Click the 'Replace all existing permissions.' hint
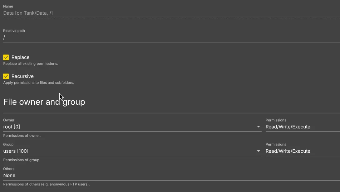340x192 pixels. click(x=31, y=64)
